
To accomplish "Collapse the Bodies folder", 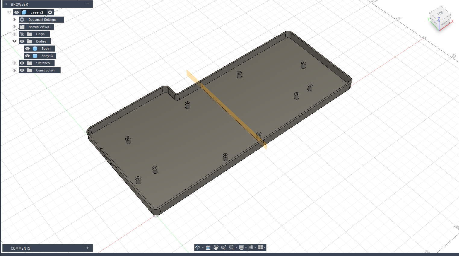I will tap(14, 41).
